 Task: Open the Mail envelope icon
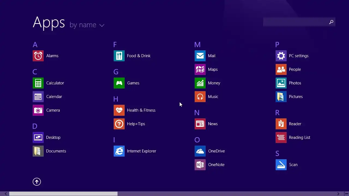200,56
